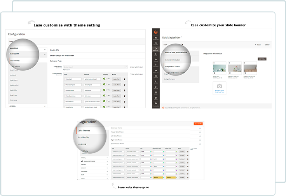Toggle the Show Wishlist display switch
This screenshot has width=286, height=196.
[105, 90]
